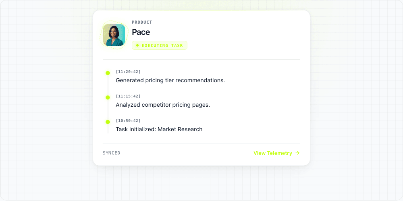This screenshot has height=201, width=403.
Task: Select the [11:15:42] timestamp label
Action: 128,96
